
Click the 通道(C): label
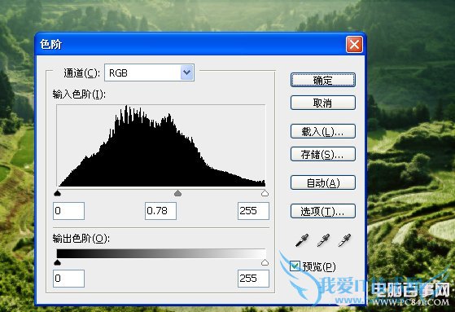(81, 73)
